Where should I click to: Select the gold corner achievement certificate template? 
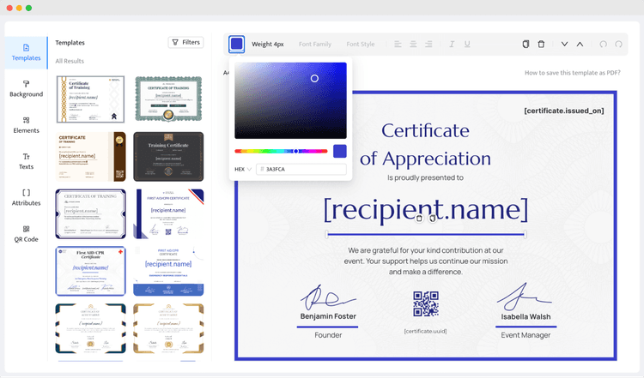(168, 328)
